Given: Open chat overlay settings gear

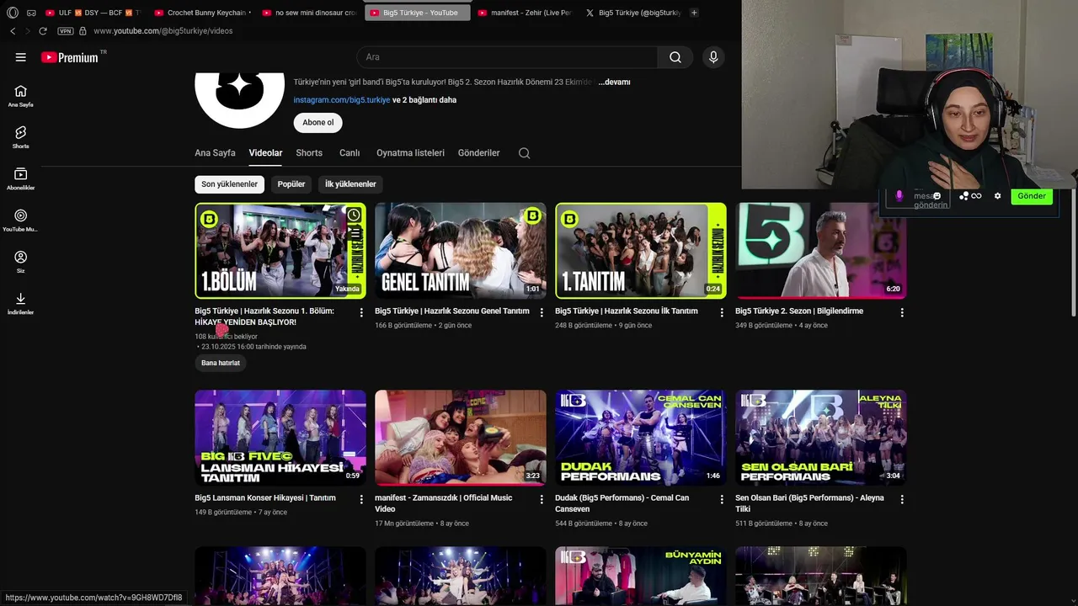Looking at the screenshot, I should [x=998, y=196].
